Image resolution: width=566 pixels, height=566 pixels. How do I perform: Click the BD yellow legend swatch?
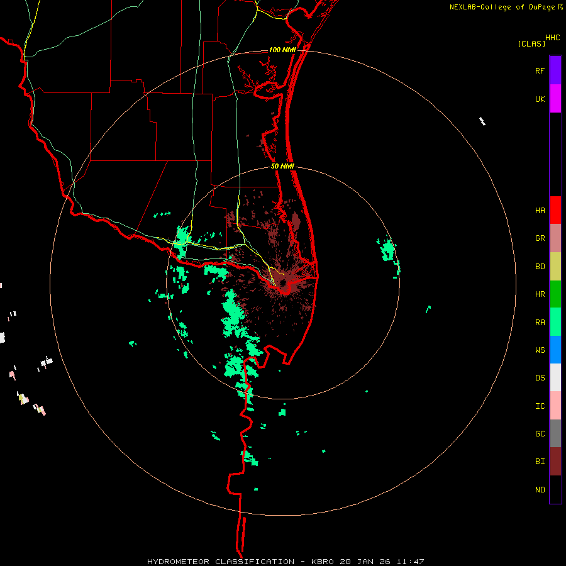[x=555, y=267]
